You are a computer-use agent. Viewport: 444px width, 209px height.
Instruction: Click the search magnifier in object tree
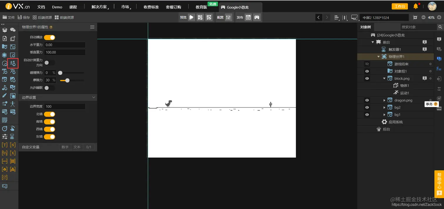click(440, 27)
